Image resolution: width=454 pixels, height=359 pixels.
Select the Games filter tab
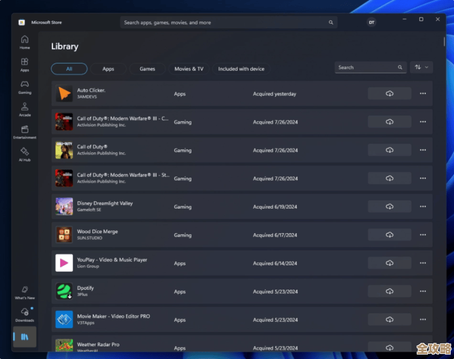coord(147,69)
